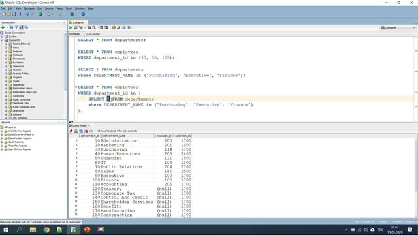Expand the Procedures tree node
Viewport: 418px width, 235px height.
pos(6,59)
